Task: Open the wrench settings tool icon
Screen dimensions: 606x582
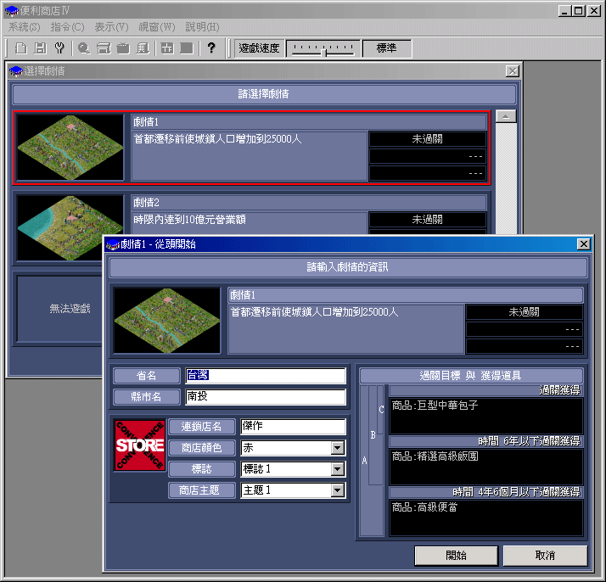Action: pos(59,48)
